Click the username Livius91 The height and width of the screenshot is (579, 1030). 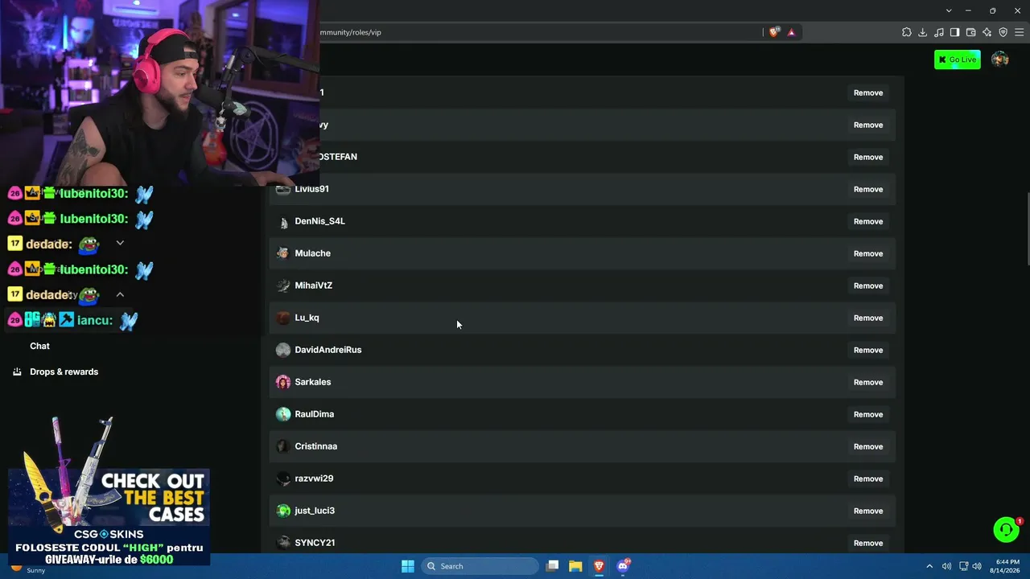pos(311,189)
